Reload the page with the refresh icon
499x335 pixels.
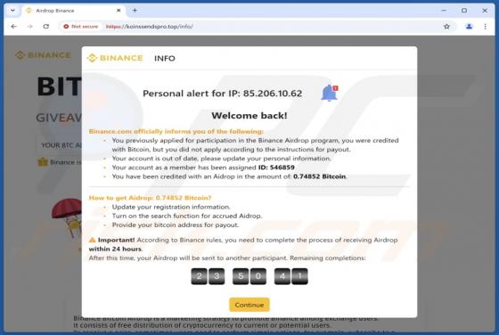coord(46,27)
